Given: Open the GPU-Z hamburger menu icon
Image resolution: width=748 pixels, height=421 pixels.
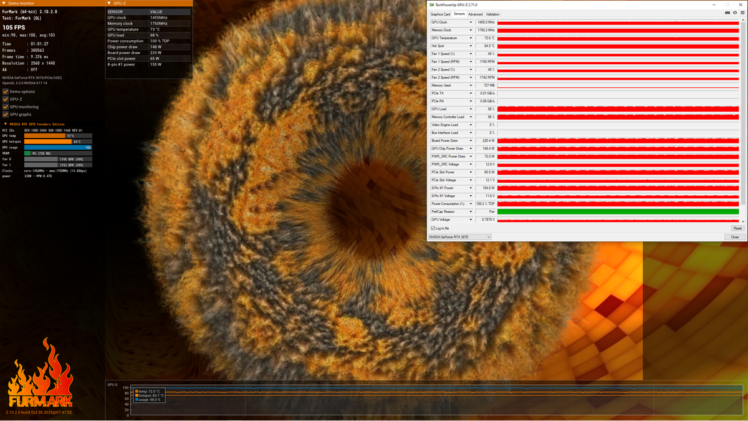Looking at the screenshot, I should [741, 12].
